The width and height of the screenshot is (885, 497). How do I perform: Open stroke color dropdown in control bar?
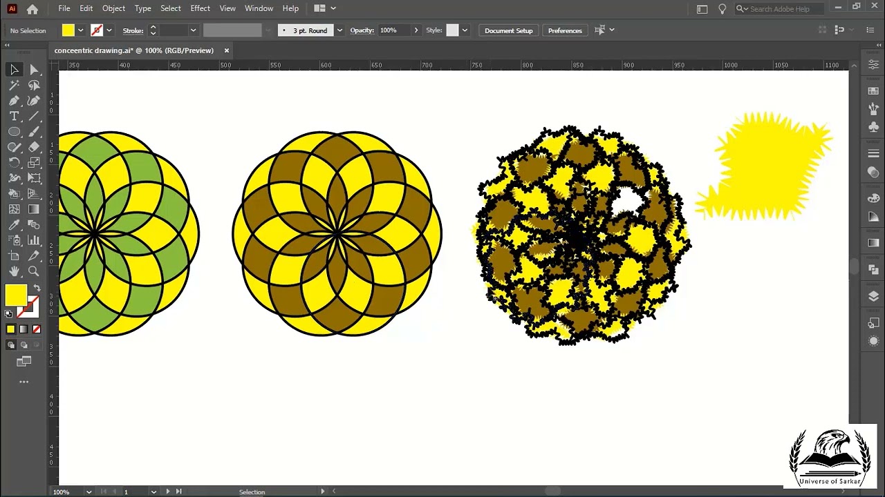(x=109, y=30)
